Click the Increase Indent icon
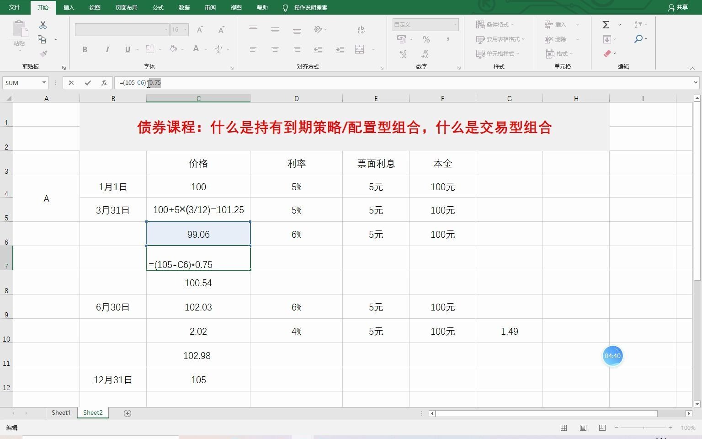 340,49
